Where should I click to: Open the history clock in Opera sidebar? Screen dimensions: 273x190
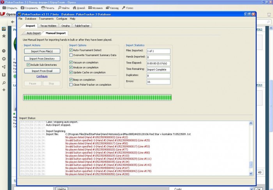pyautogui.click(x=4, y=51)
